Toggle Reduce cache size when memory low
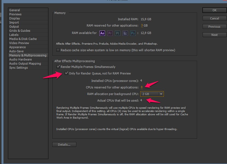227x164 pixels. coord(58,50)
